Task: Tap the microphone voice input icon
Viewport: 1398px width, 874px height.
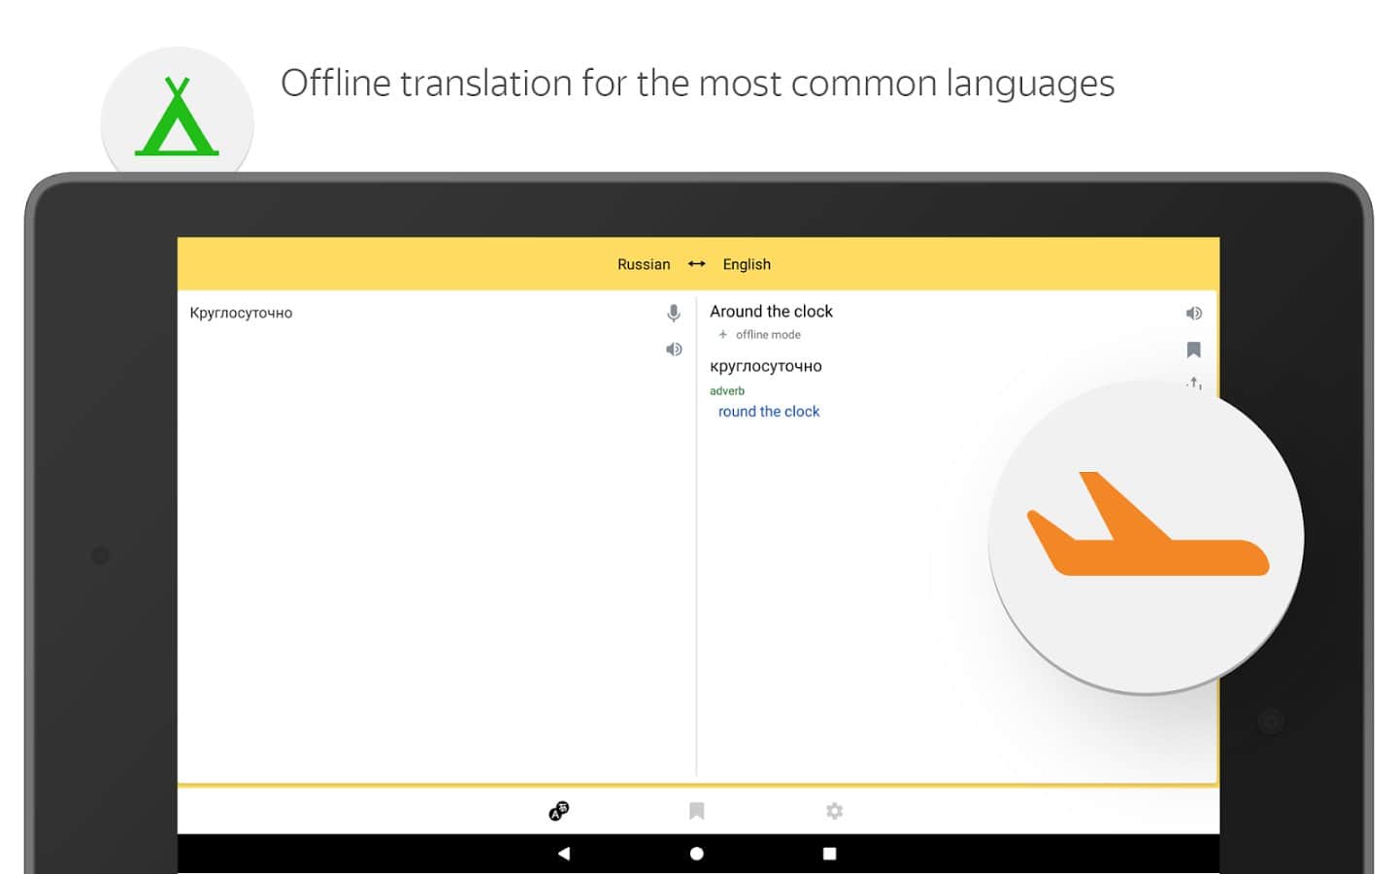Action: 674,313
